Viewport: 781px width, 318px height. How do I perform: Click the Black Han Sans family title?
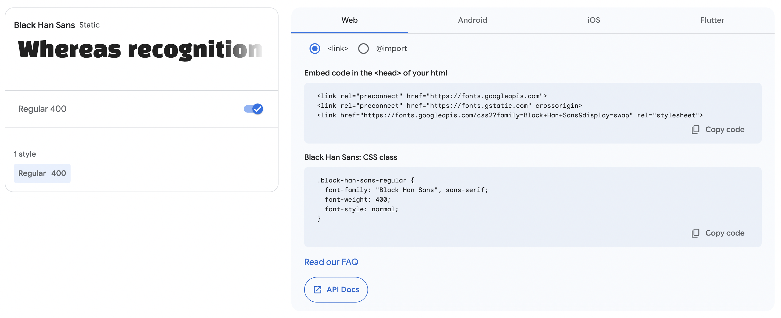click(44, 25)
